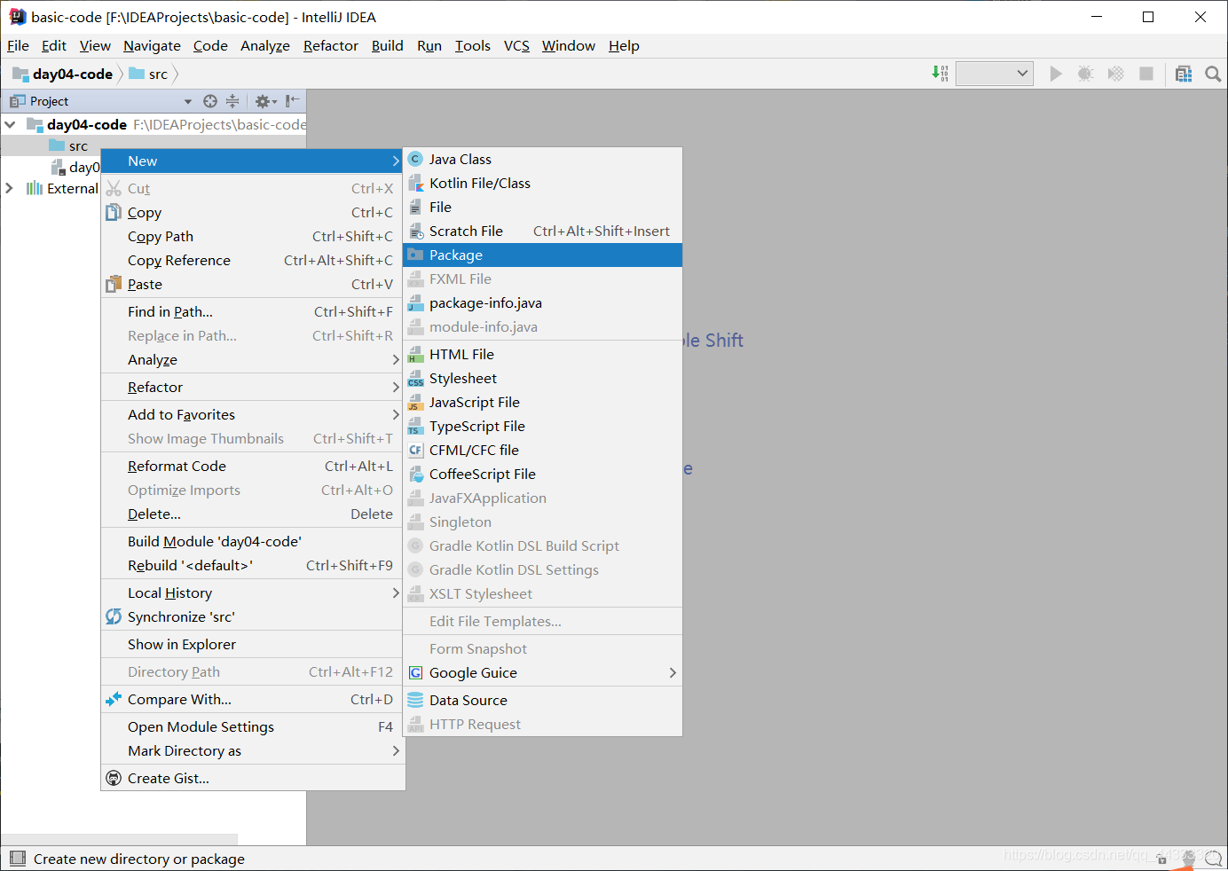
Task: Select File in the New submenu
Action: click(x=542, y=208)
